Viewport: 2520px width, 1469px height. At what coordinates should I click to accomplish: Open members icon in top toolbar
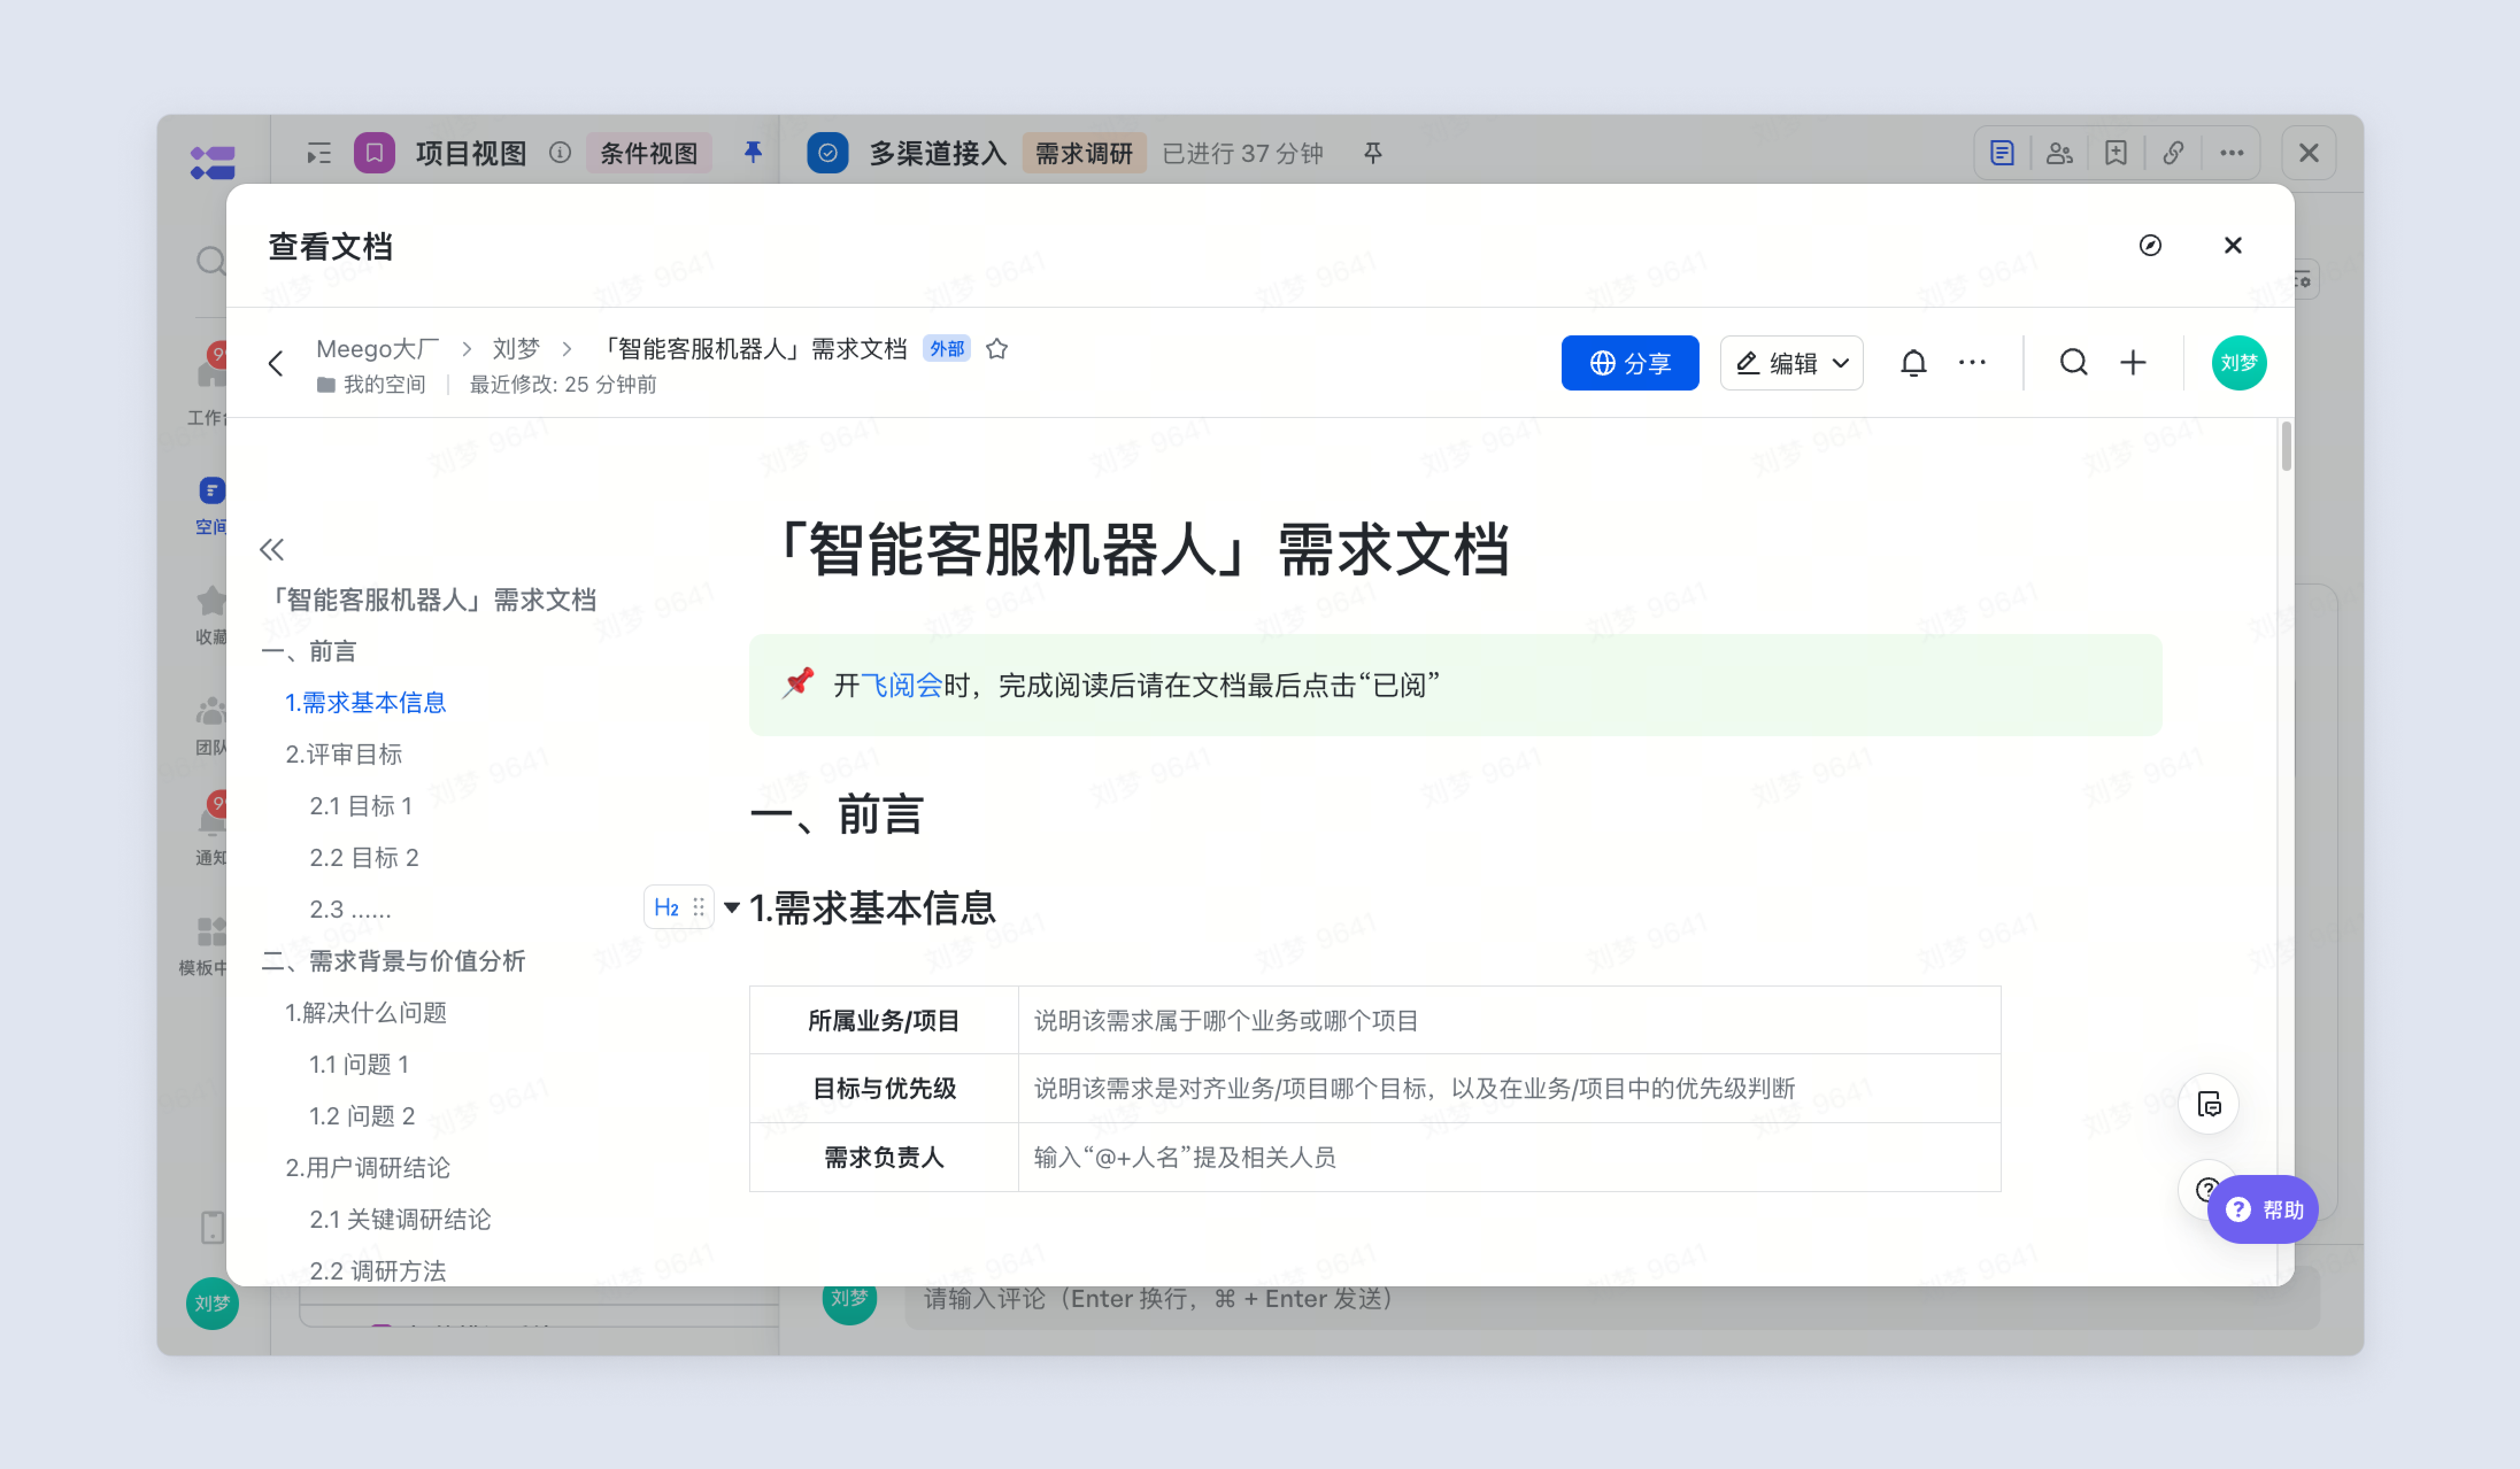click(x=2059, y=153)
